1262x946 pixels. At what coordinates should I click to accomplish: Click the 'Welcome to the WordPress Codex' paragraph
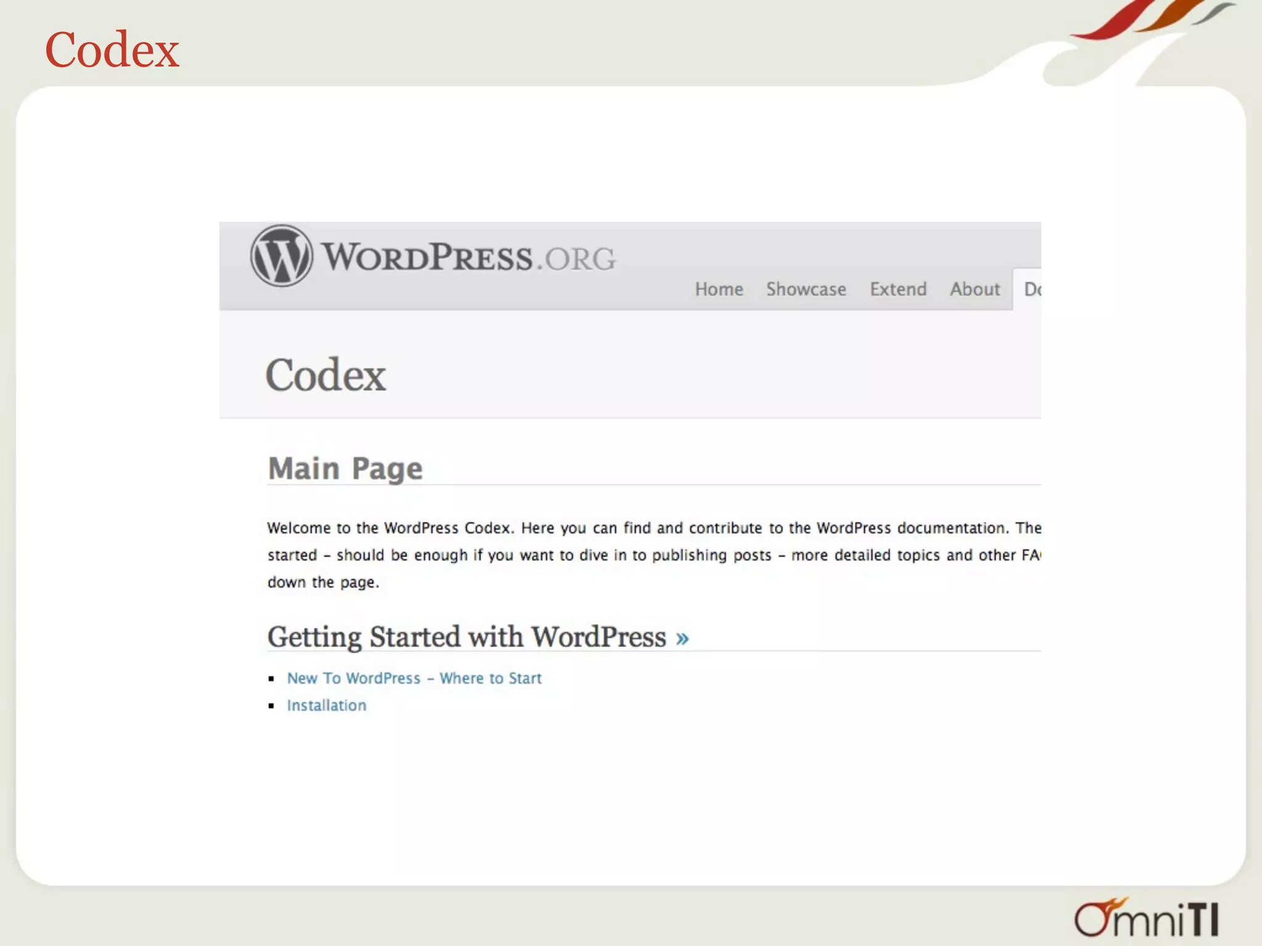tap(654, 555)
